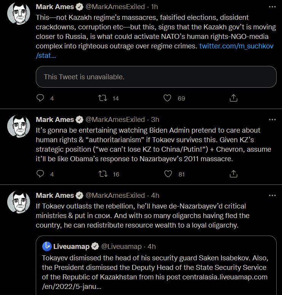Share the Biden Admin tweet
Image resolution: width=282 pixels, height=295 pixels.
234,174
